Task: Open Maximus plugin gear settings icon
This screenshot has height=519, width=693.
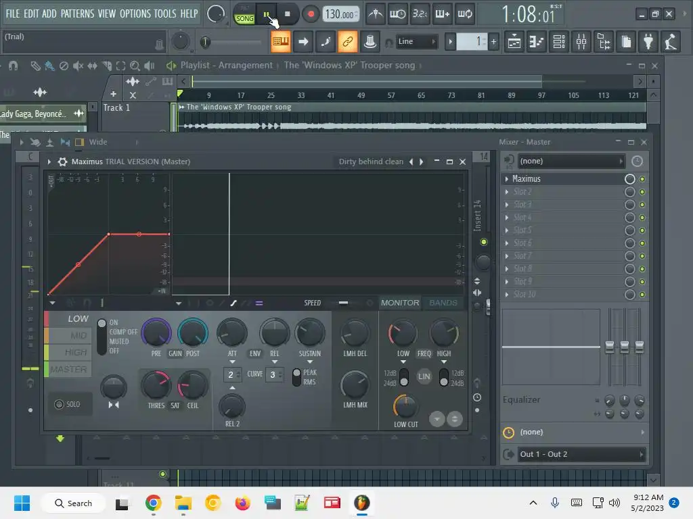Action: pyautogui.click(x=63, y=162)
